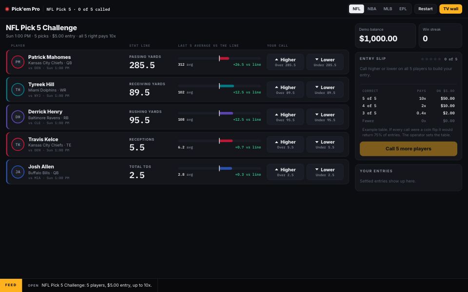468x292 pixels.
Task: Click the 3 of 5 payout row
Action: click(x=409, y=113)
